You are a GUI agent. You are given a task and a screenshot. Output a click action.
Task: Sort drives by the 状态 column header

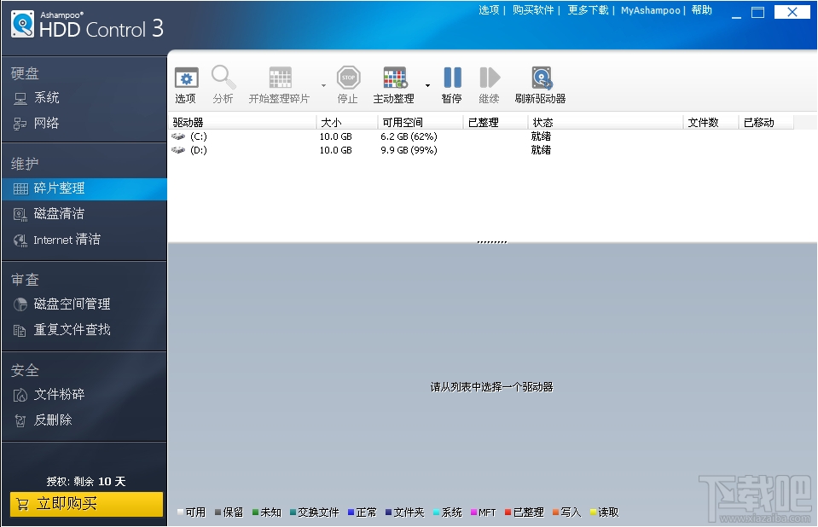(542, 121)
